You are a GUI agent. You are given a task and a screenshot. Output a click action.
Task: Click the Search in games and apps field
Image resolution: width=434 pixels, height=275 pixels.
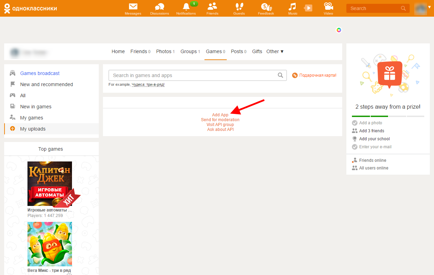(x=193, y=75)
